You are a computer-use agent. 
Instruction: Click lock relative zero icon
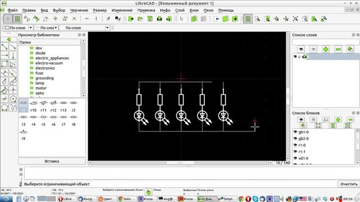(118, 19)
